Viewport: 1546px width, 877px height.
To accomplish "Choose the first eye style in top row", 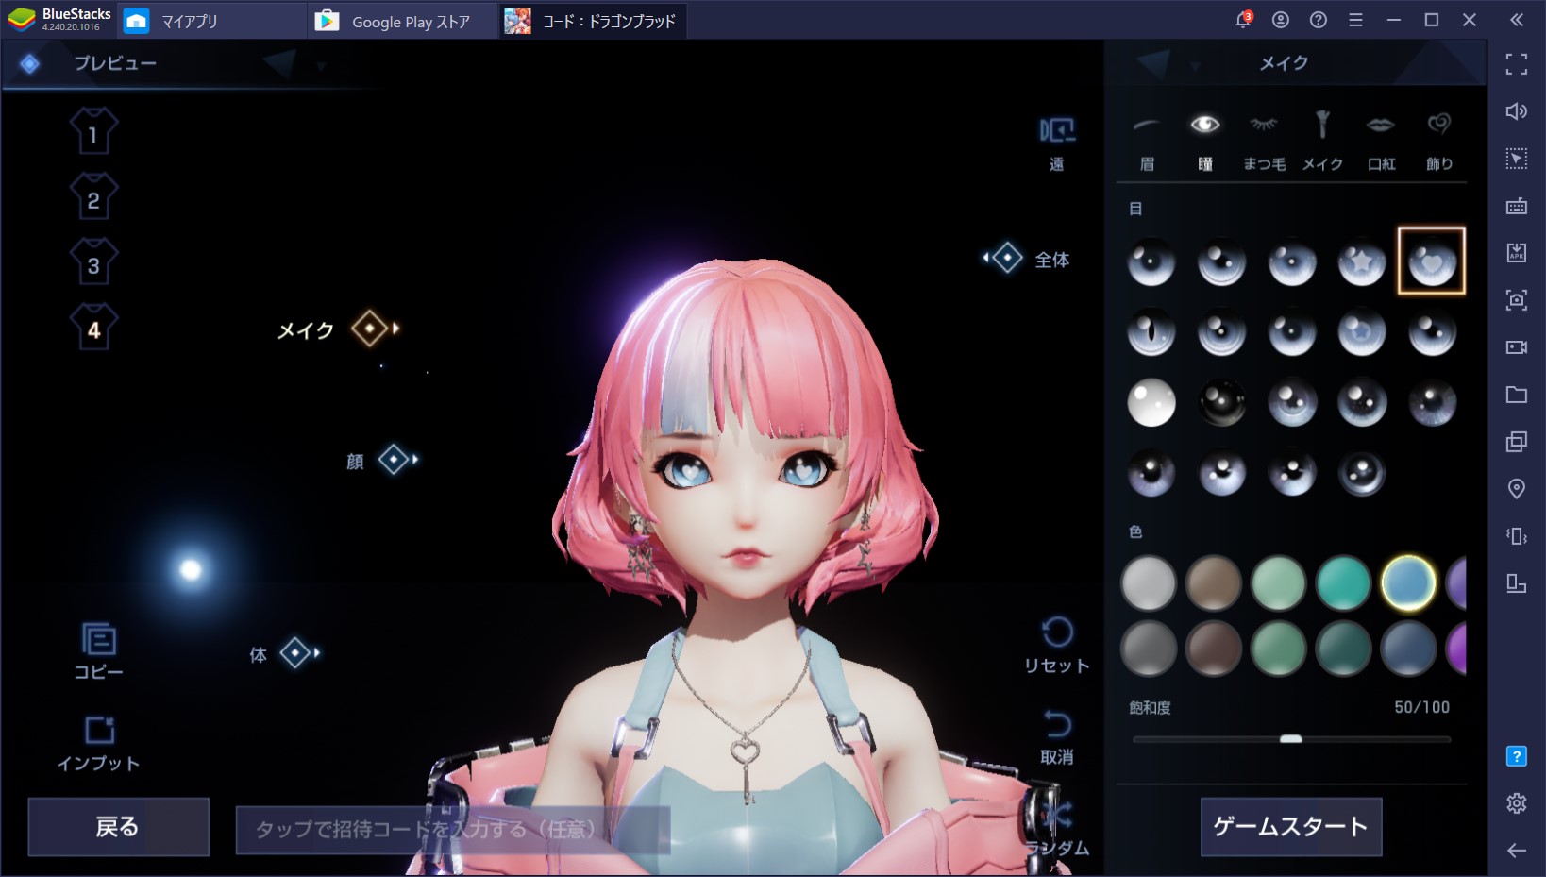I will pyautogui.click(x=1151, y=262).
